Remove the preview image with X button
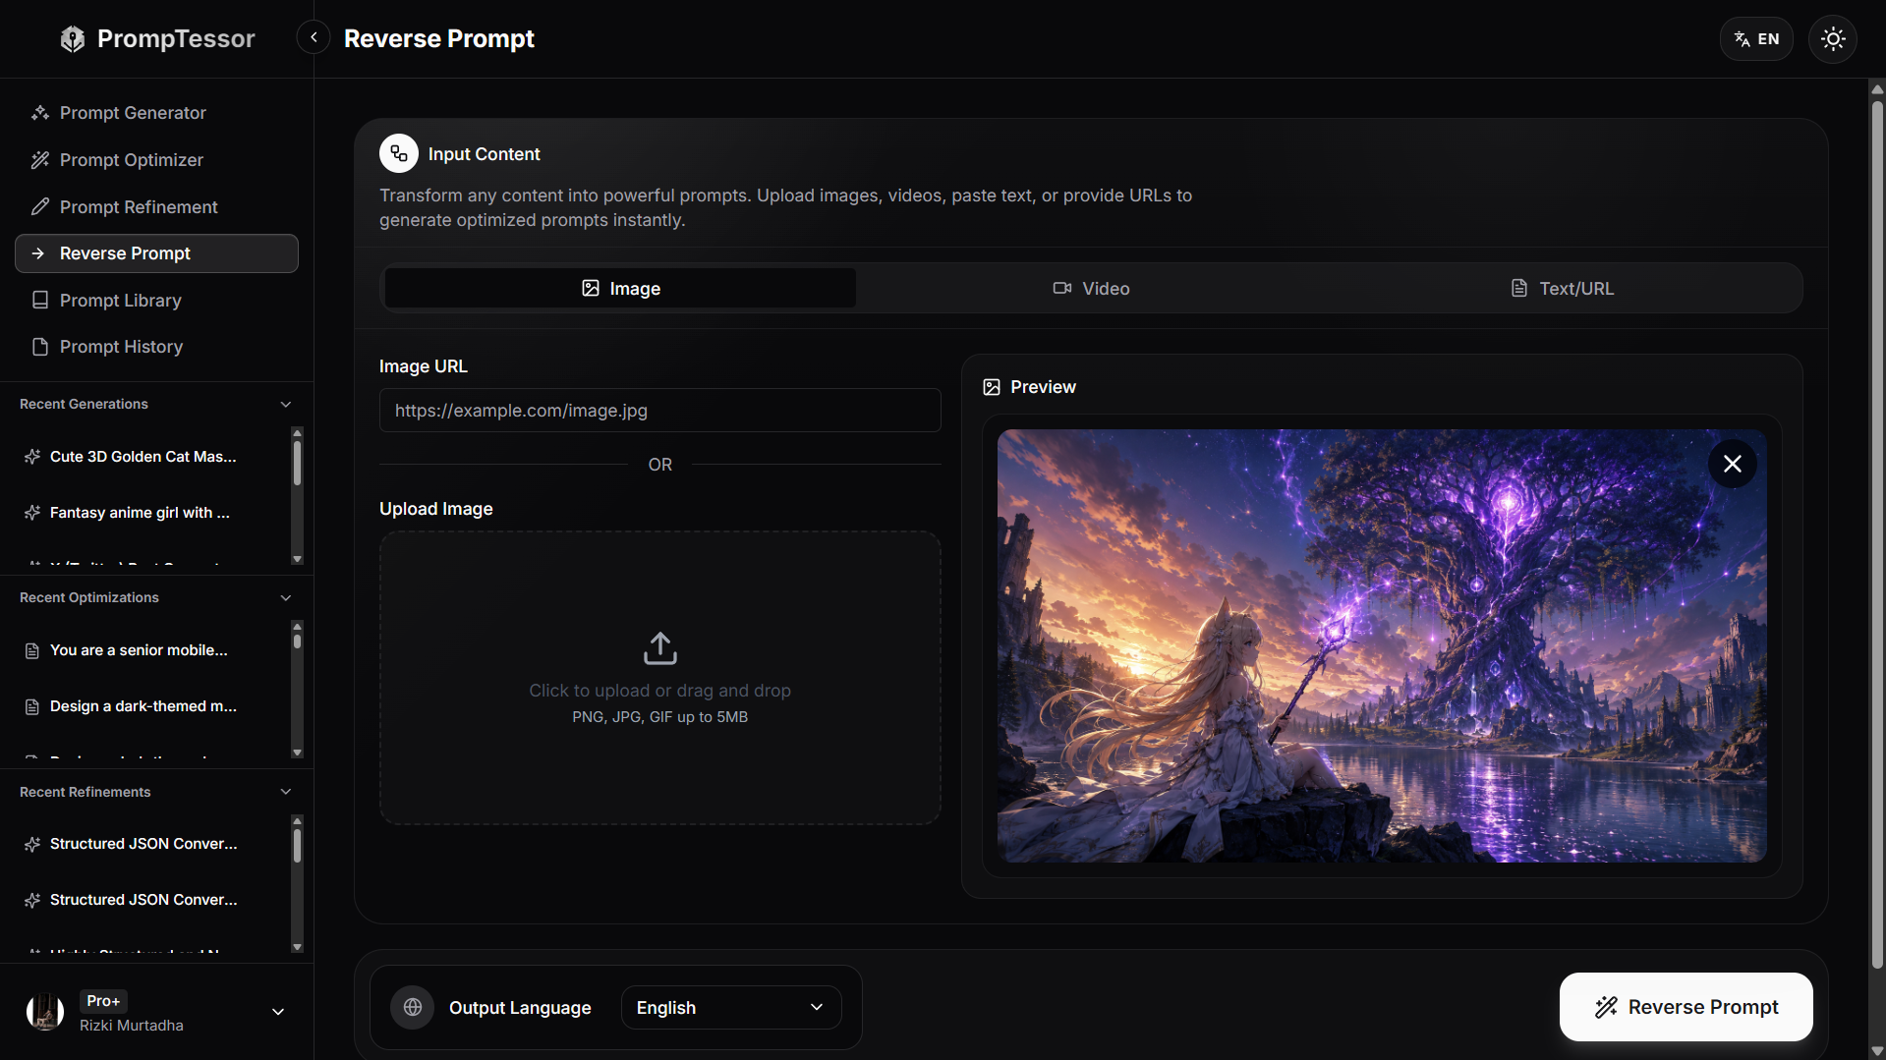The image size is (1886, 1060). click(1733, 464)
